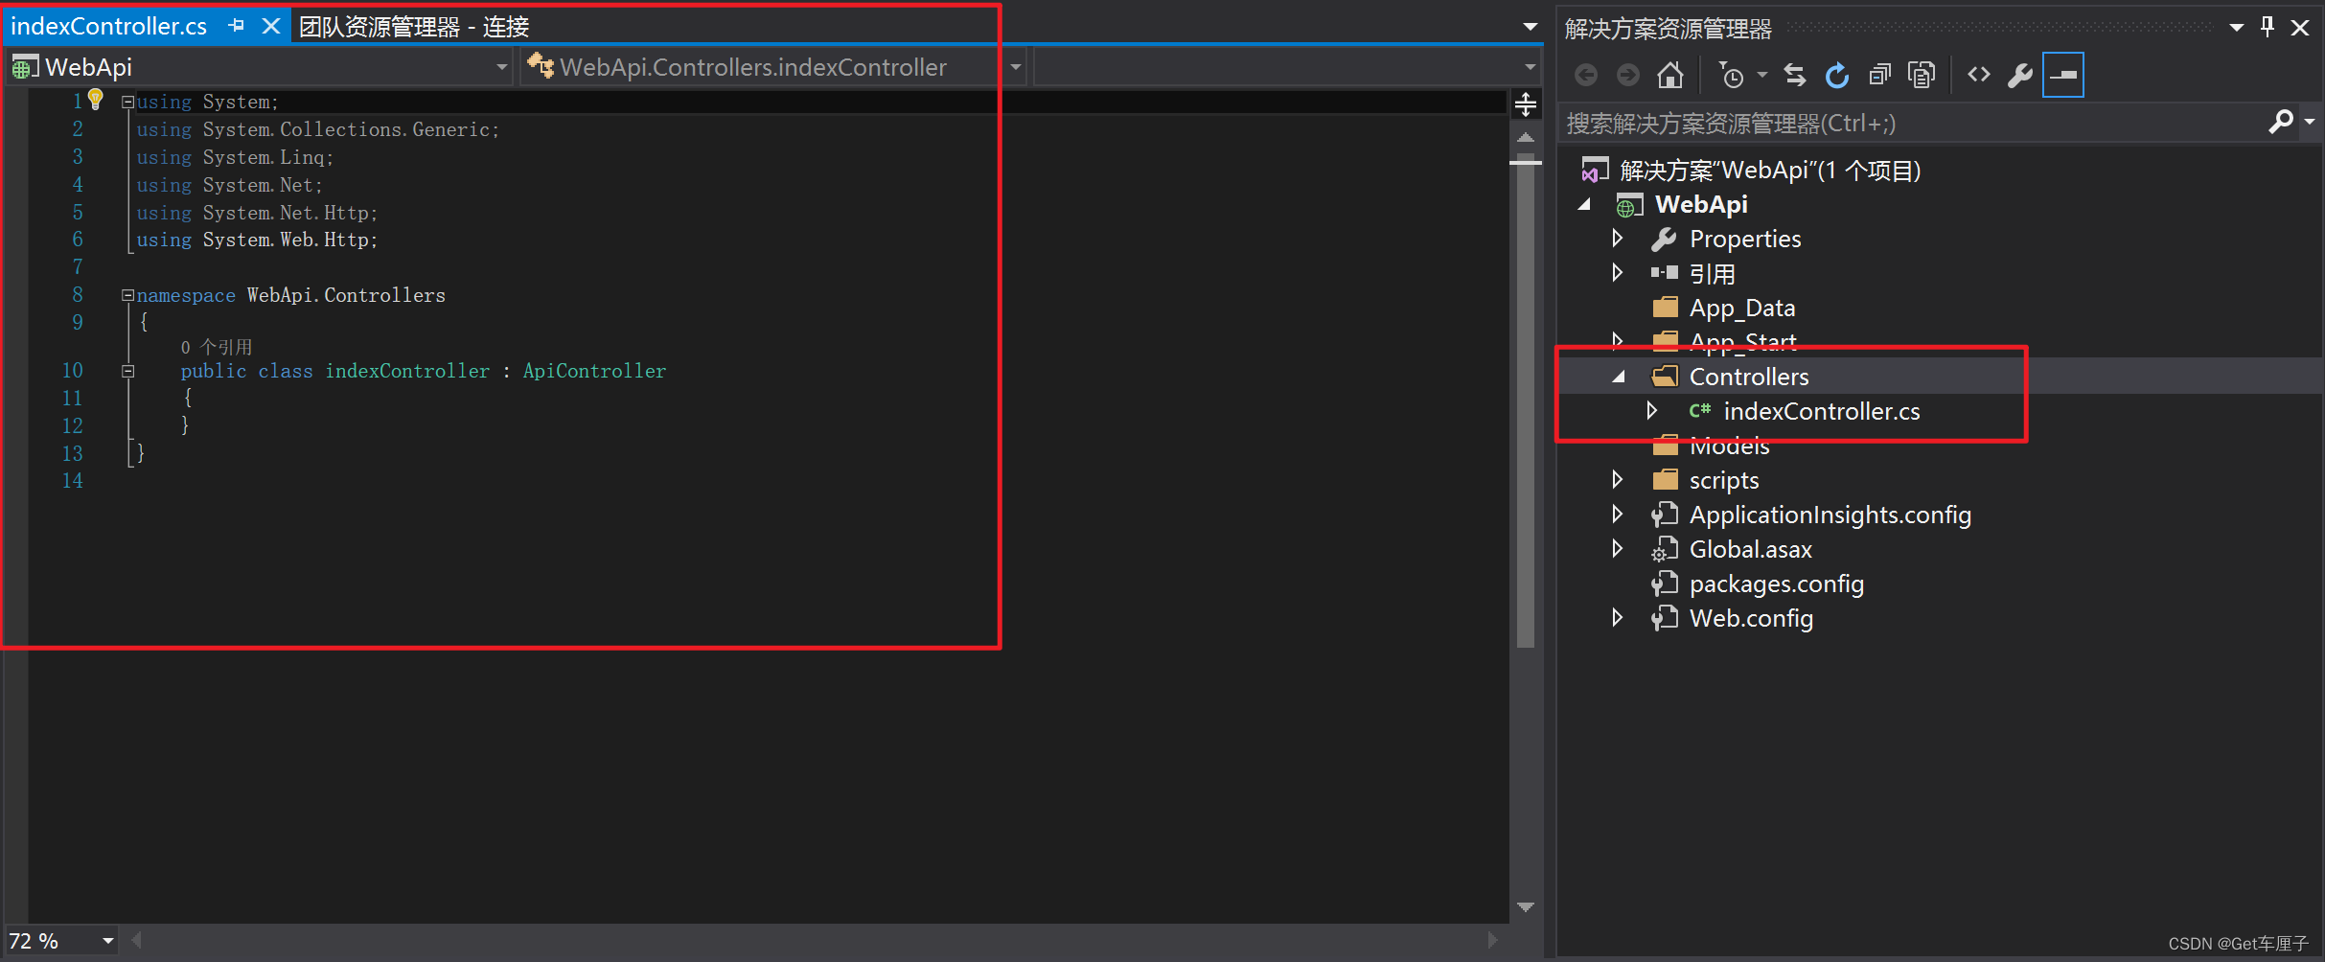Expand the Properties node in Solution Explorer
This screenshot has width=2325, height=962.
(x=1617, y=239)
